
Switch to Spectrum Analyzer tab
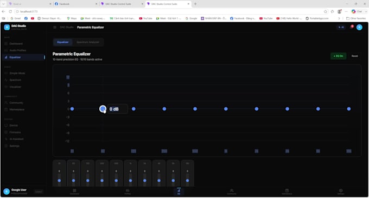pyautogui.click(x=88, y=42)
